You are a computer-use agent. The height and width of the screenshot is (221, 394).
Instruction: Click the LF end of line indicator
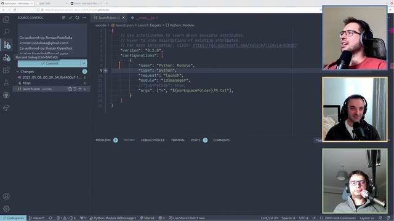tap(314, 219)
